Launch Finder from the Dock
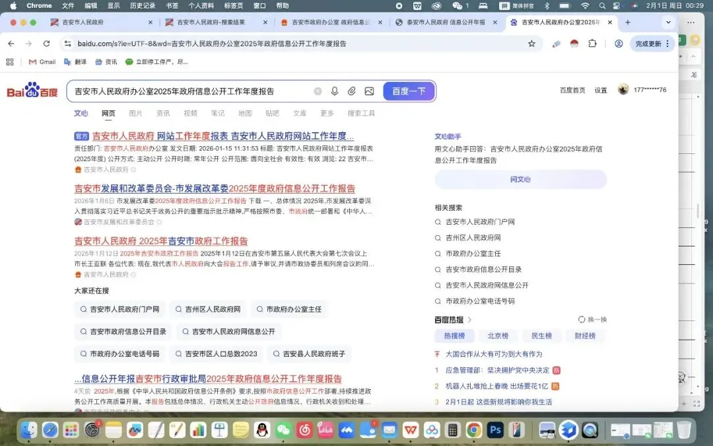This screenshot has width=713, height=446. click(x=29, y=429)
